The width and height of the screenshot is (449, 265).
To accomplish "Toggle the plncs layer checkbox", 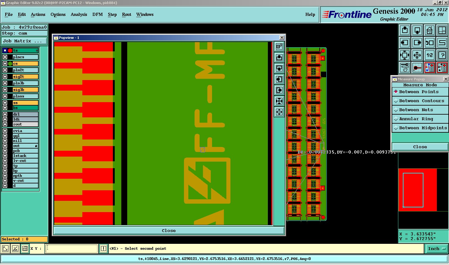I will pyautogui.click(x=5, y=57).
